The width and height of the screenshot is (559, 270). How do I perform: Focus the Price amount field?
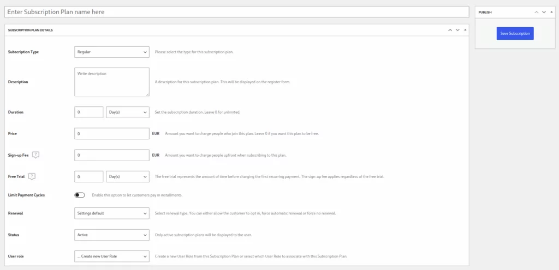click(x=112, y=133)
